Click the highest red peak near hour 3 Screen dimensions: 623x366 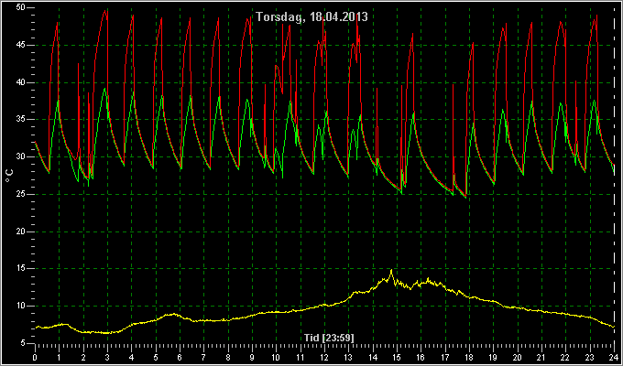(105, 11)
